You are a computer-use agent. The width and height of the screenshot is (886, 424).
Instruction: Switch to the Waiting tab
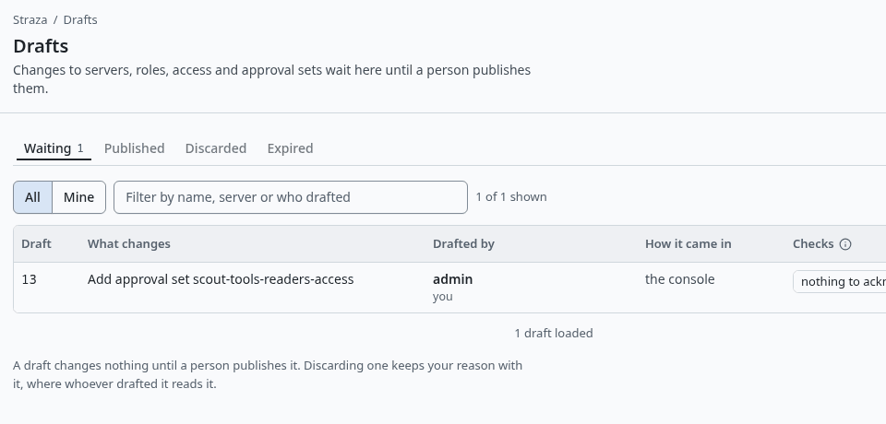point(54,148)
